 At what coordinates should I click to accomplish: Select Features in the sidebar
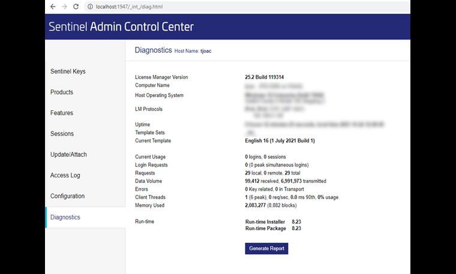(x=62, y=113)
